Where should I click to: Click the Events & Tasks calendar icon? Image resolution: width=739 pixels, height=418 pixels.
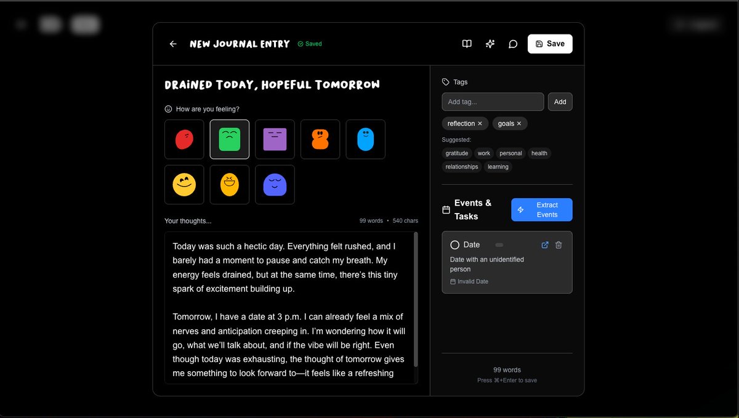446,210
